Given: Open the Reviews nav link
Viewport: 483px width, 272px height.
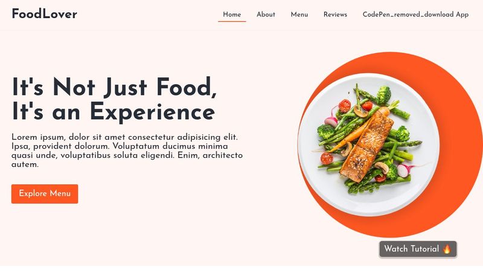Looking at the screenshot, I should 335,15.
